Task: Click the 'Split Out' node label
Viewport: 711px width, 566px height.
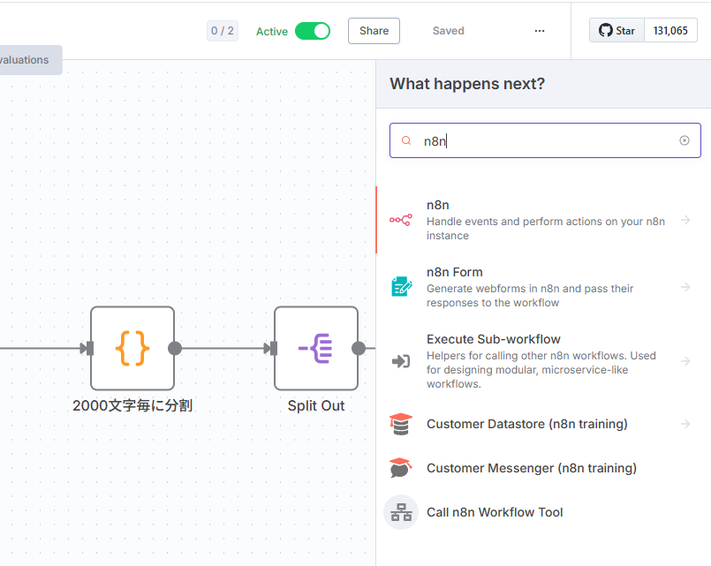Action: [x=316, y=405]
